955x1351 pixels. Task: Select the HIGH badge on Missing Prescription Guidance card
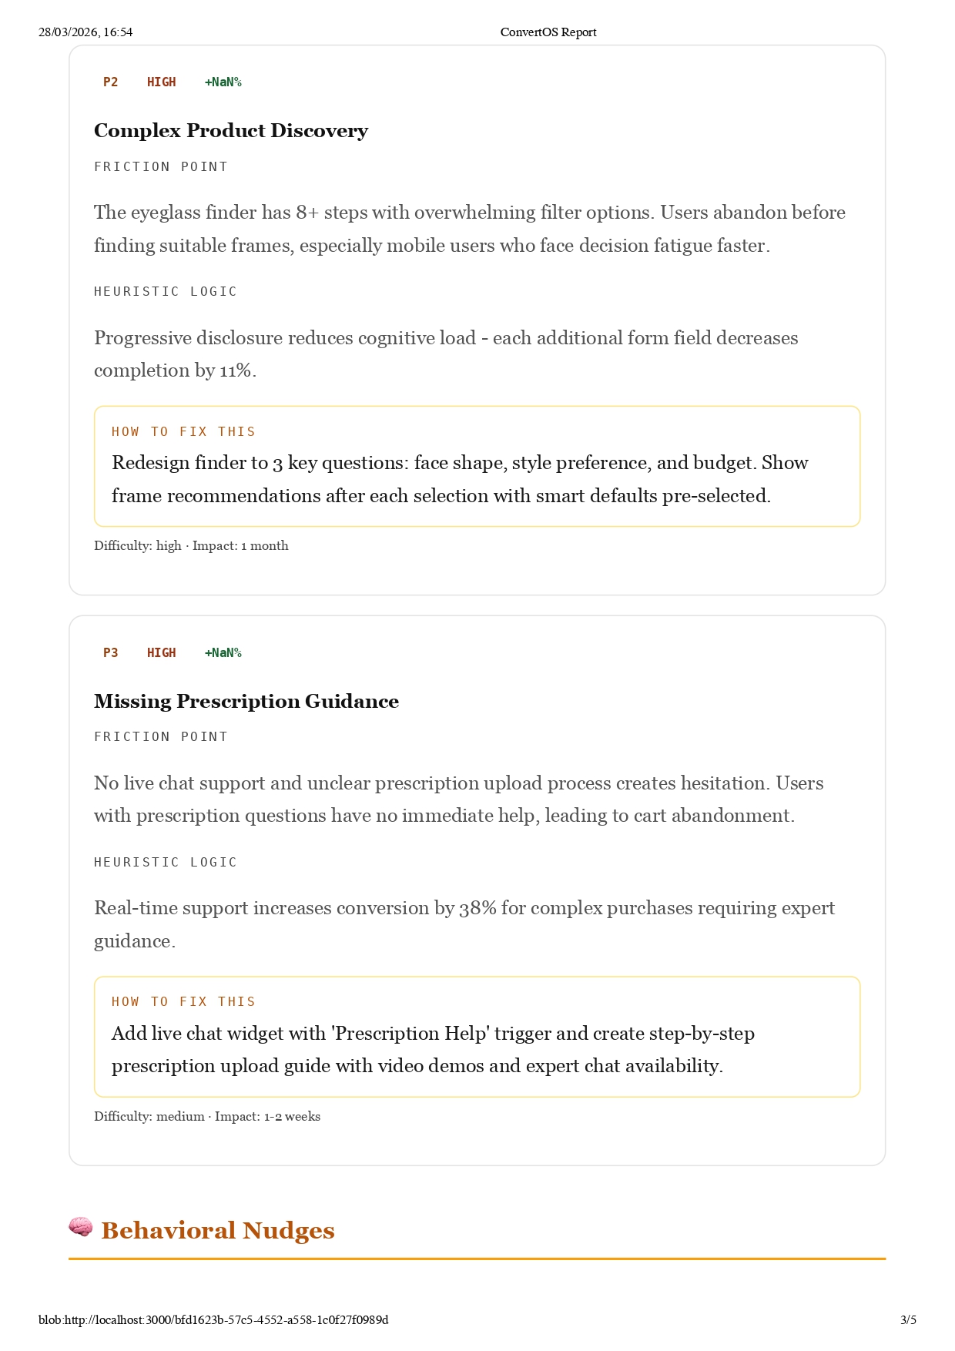161,653
